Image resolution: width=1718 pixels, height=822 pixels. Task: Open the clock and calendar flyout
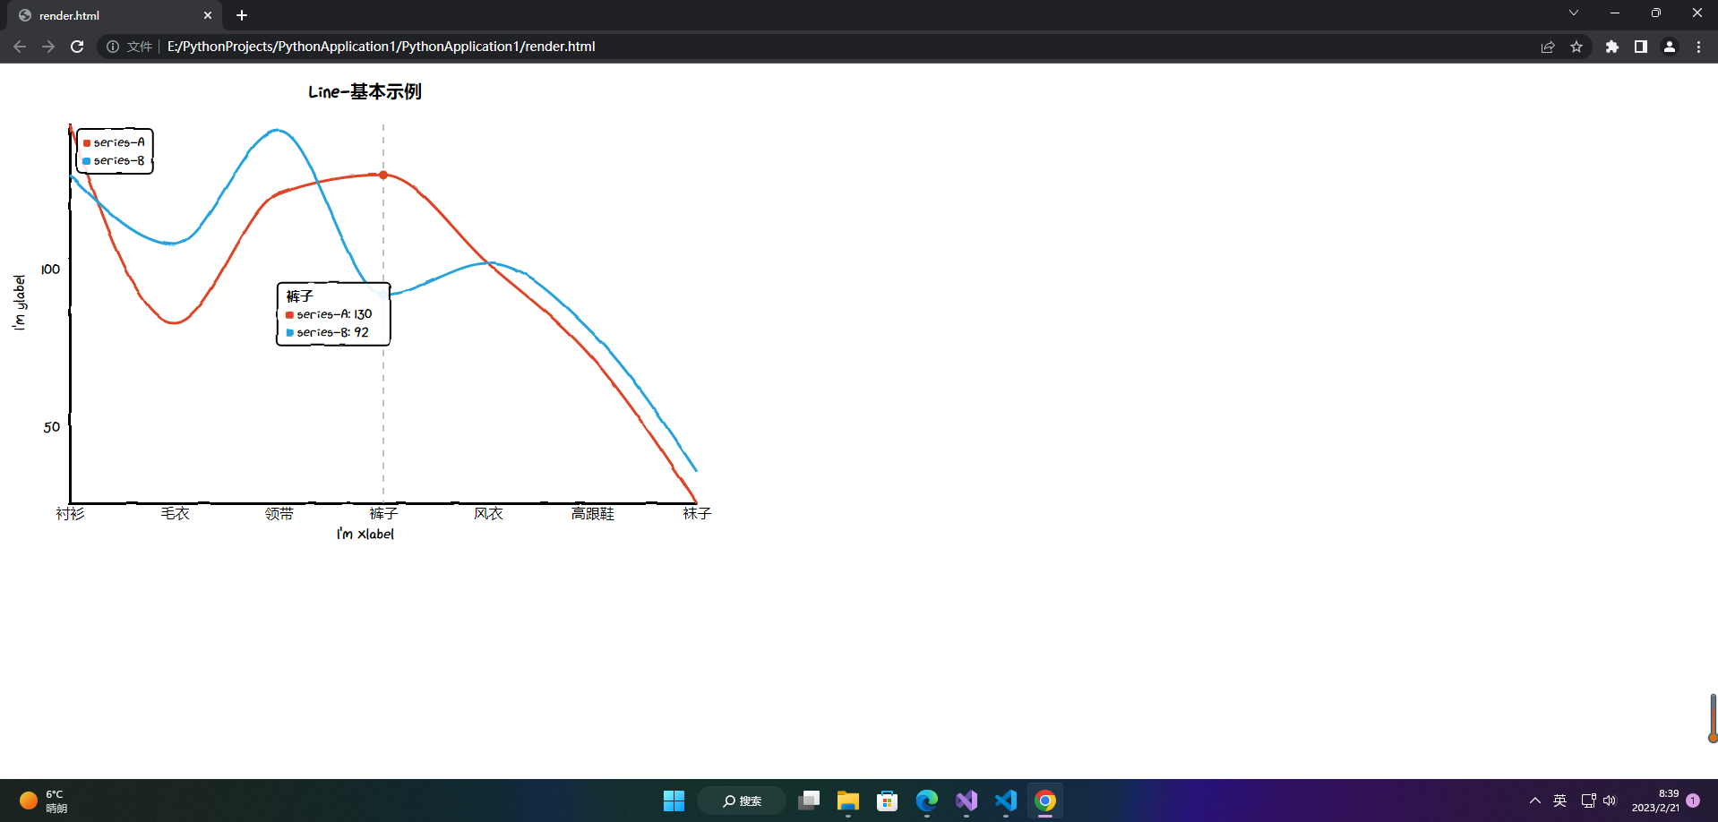[x=1655, y=801]
